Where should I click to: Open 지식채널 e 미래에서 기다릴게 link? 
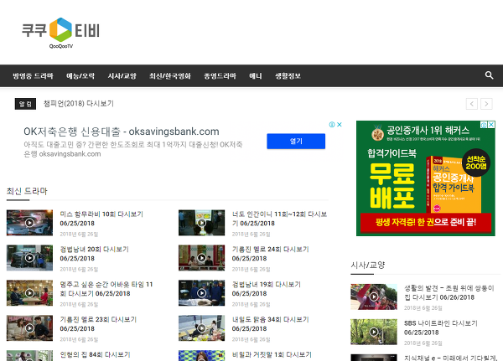(x=450, y=358)
